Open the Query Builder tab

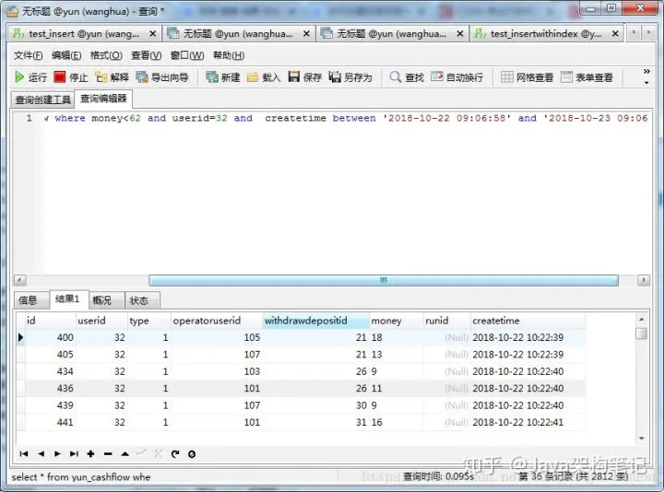42,100
